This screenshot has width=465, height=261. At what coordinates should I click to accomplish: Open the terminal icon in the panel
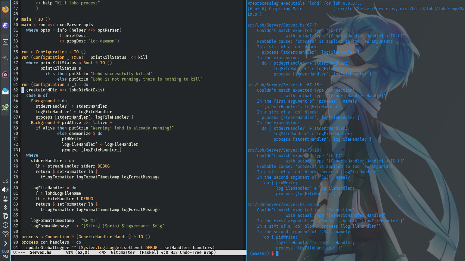click(5, 42)
